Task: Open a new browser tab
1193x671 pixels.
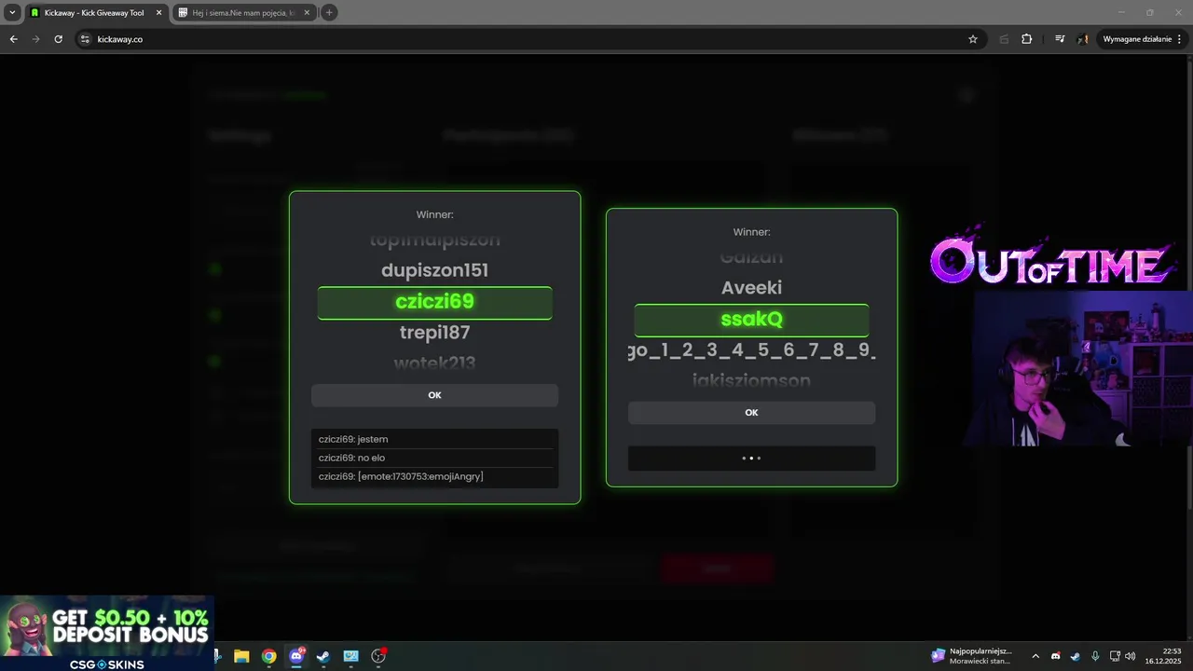Action: 329,12
